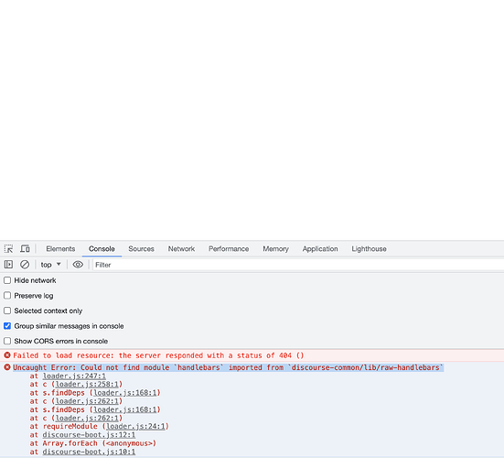
Task: Switch to the Memory tab
Action: [x=275, y=249]
